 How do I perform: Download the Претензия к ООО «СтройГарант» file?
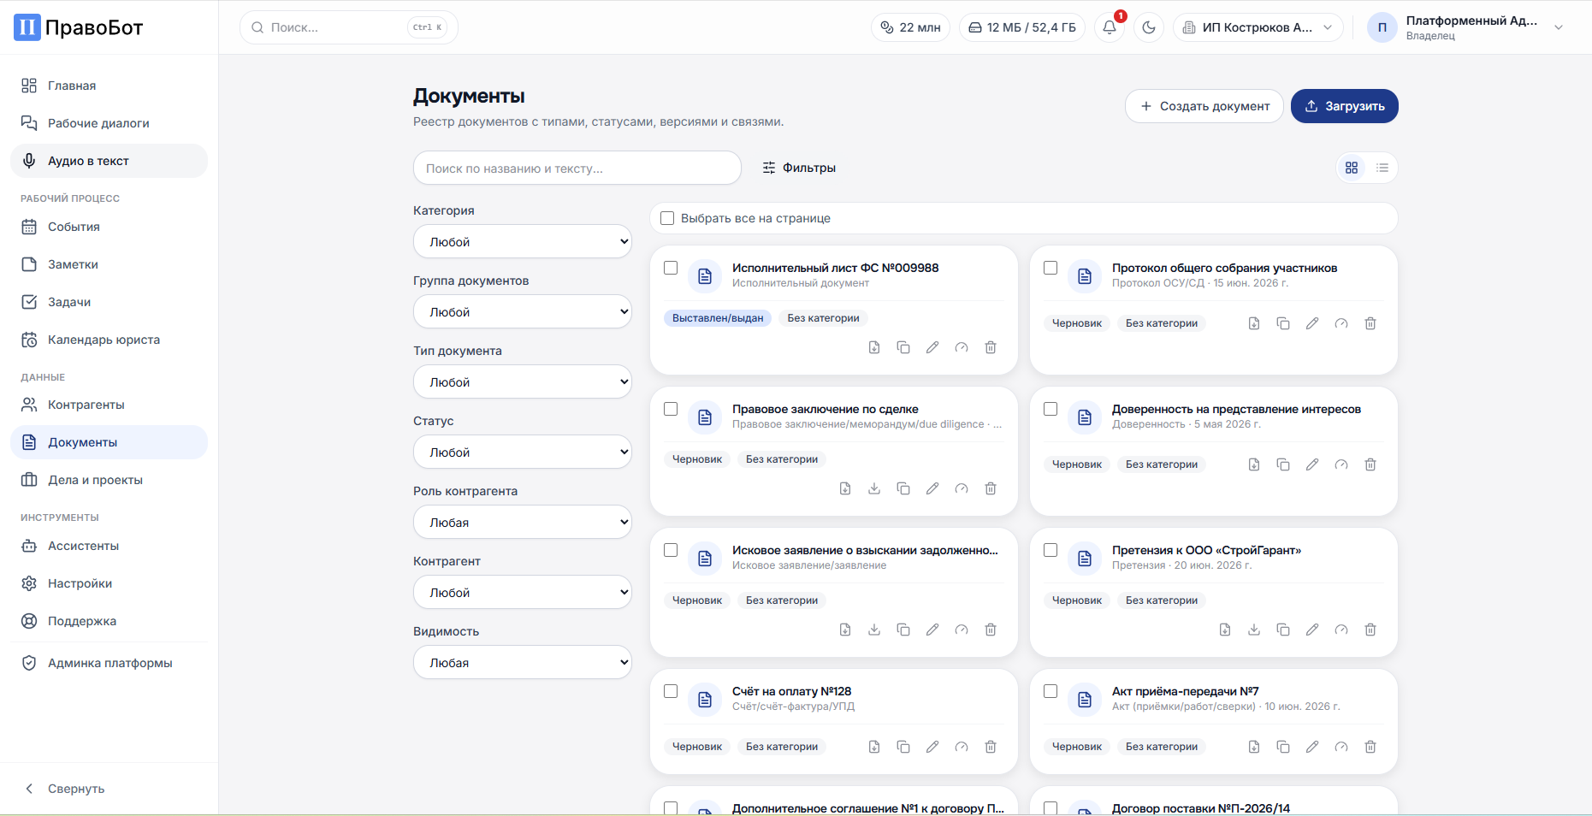click(1254, 630)
